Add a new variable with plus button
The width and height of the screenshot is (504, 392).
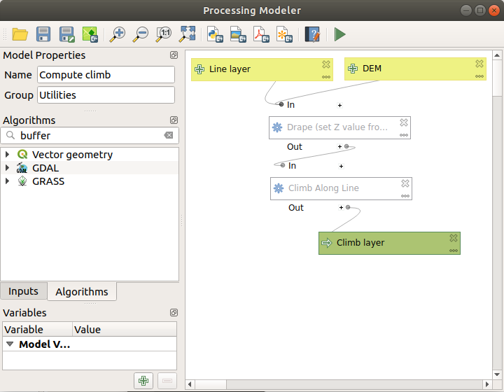143,381
